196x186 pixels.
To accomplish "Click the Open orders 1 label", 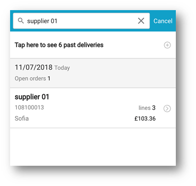I will tap(33, 79).
